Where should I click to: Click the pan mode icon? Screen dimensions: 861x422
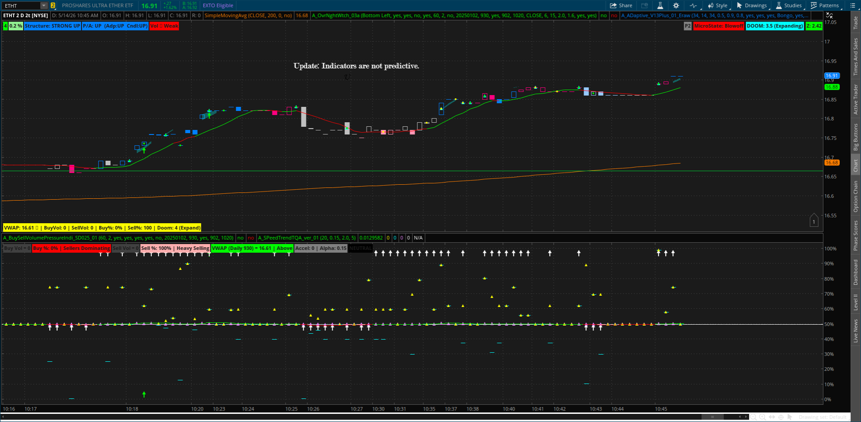pyautogui.click(x=772, y=417)
